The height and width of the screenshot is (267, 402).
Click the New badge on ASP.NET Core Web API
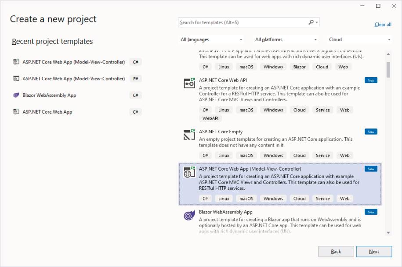371,80
